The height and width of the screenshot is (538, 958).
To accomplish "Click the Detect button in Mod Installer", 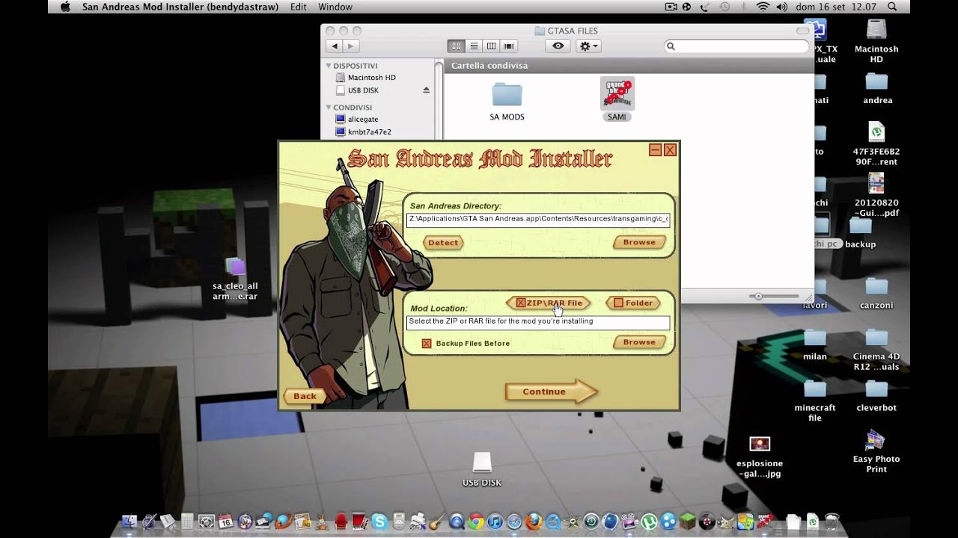I will point(443,243).
